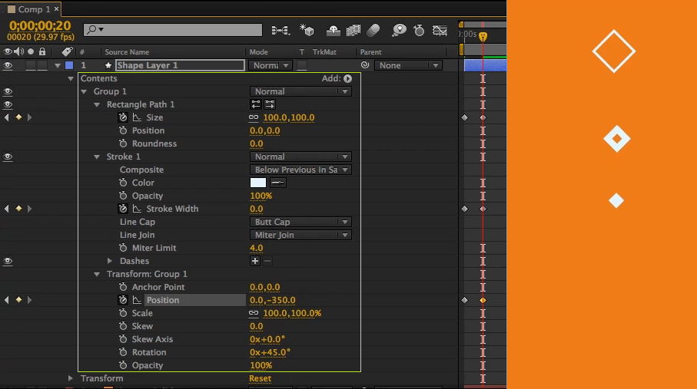Click Miter Limit stopwatch icon
The width and height of the screenshot is (697, 389).
[123, 248]
